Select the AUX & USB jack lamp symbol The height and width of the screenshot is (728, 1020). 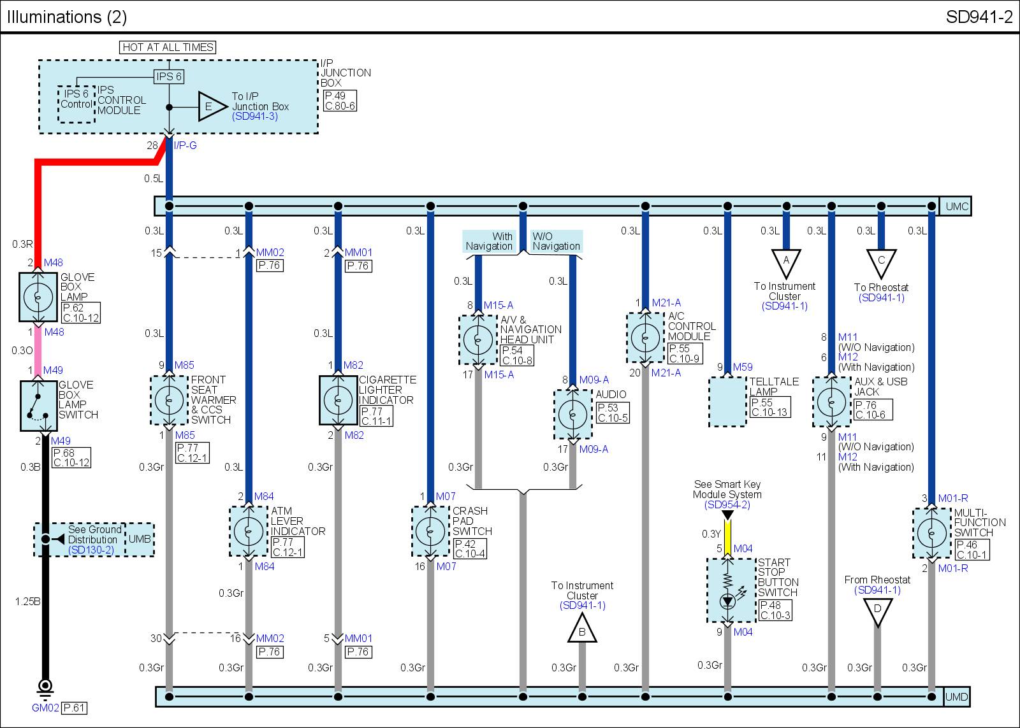click(831, 402)
